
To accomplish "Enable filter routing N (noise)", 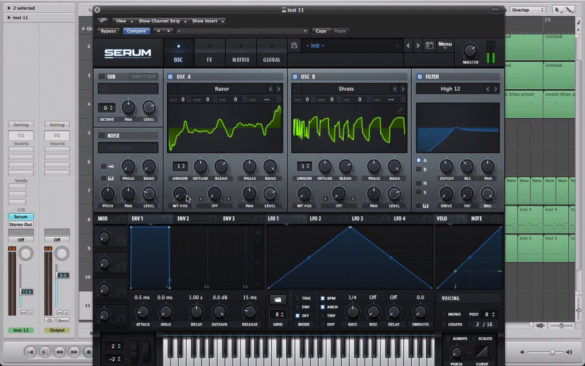I will click(x=419, y=184).
